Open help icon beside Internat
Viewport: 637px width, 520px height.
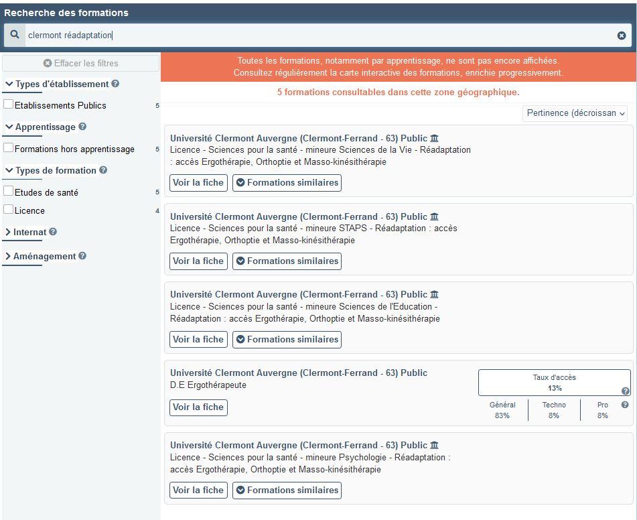point(53,232)
